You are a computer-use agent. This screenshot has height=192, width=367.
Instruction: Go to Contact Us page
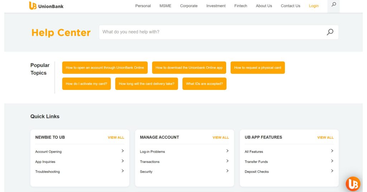point(290,6)
